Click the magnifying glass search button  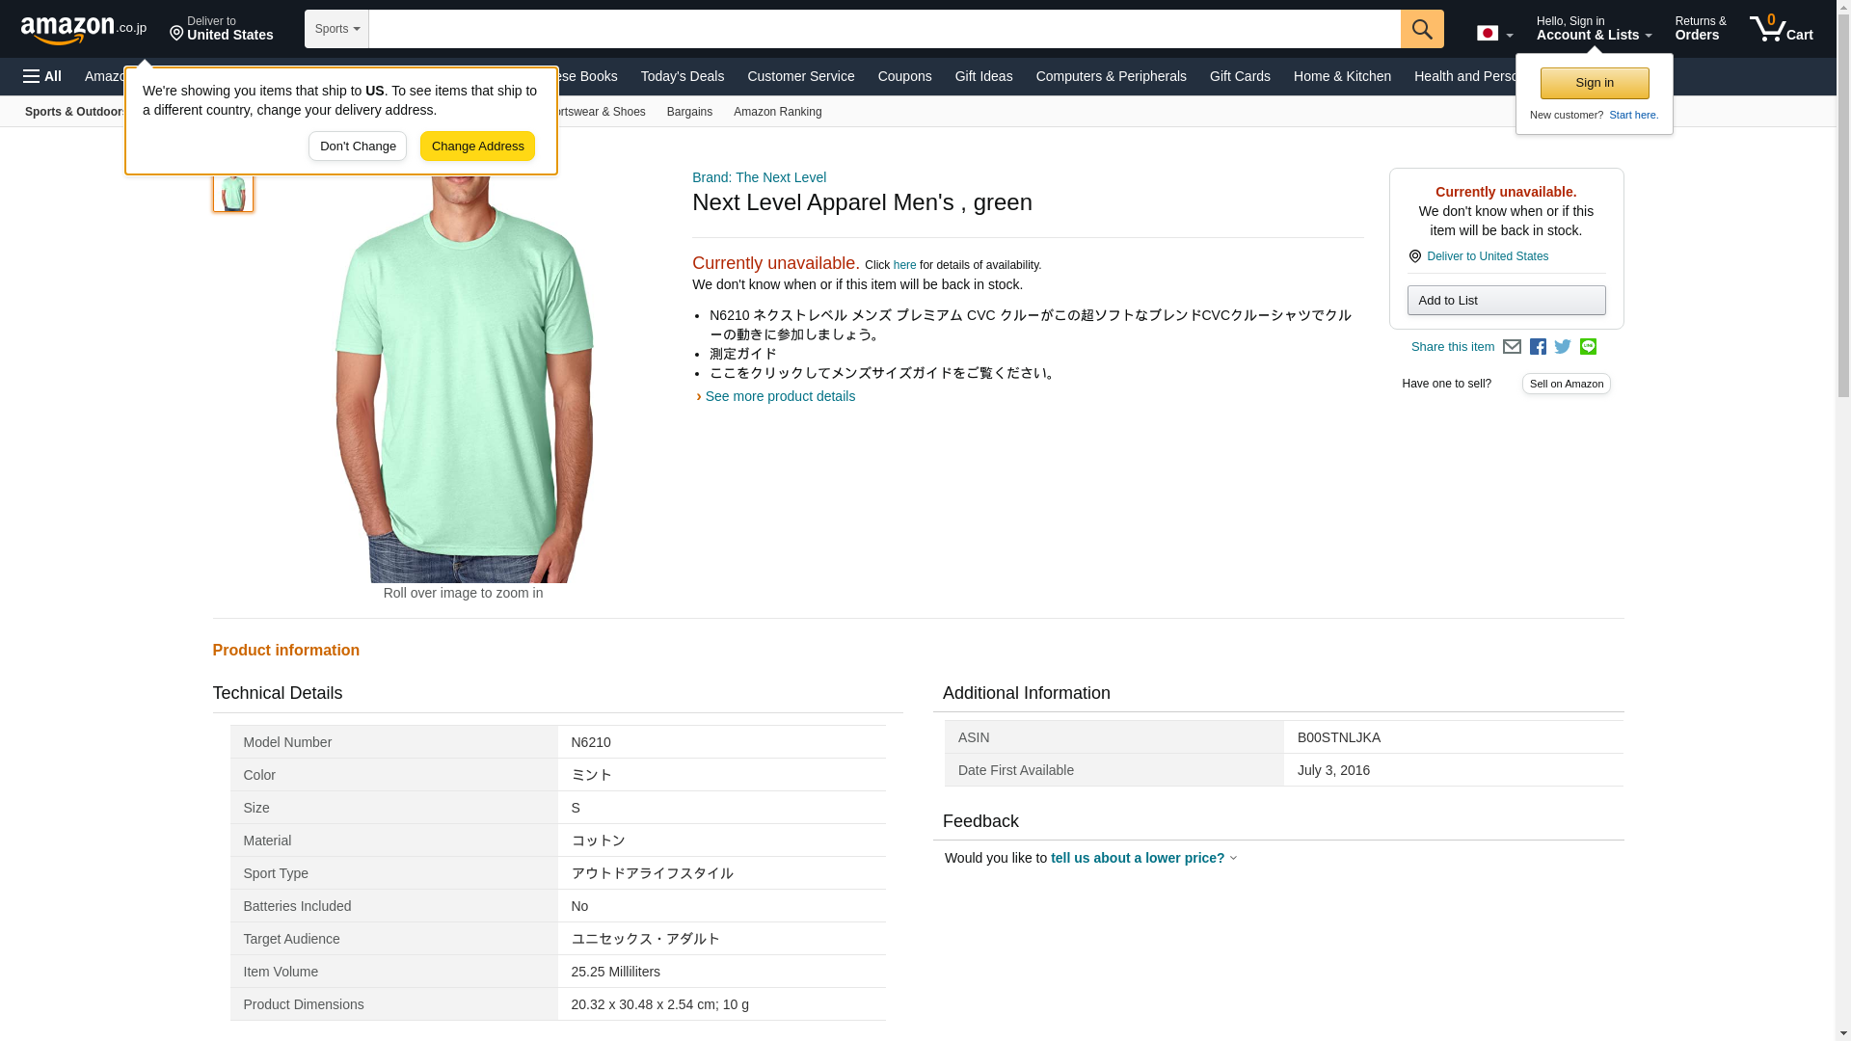[1421, 29]
